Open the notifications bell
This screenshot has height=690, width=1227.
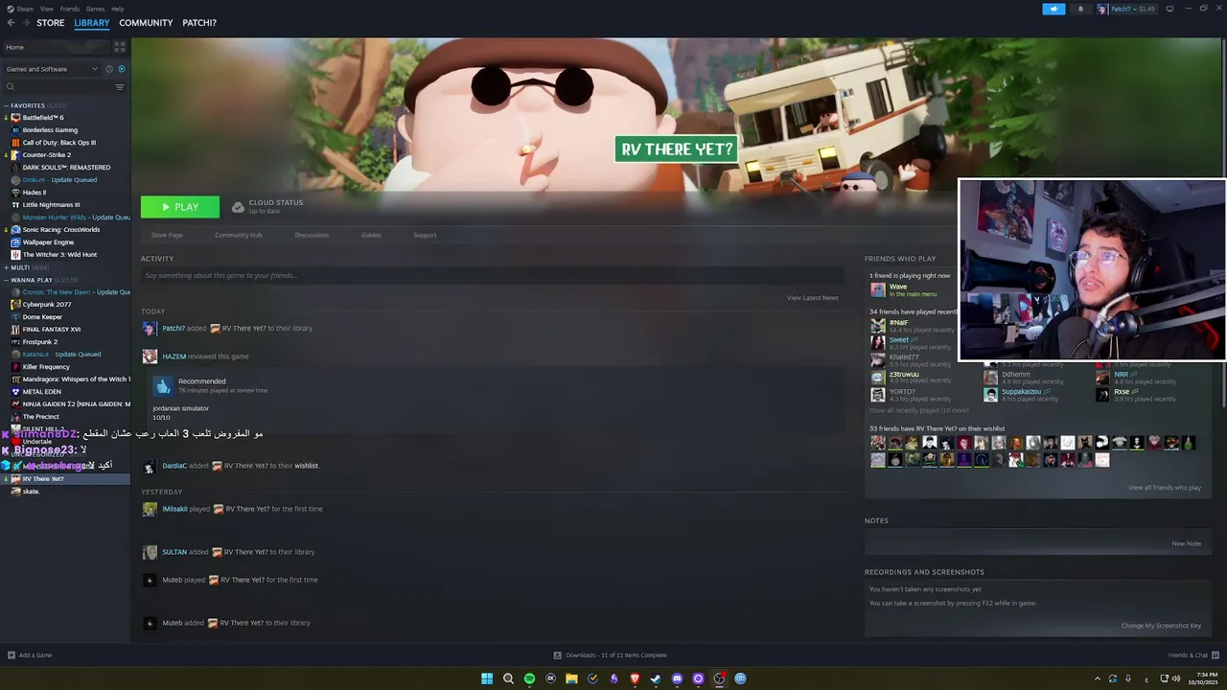click(1080, 9)
